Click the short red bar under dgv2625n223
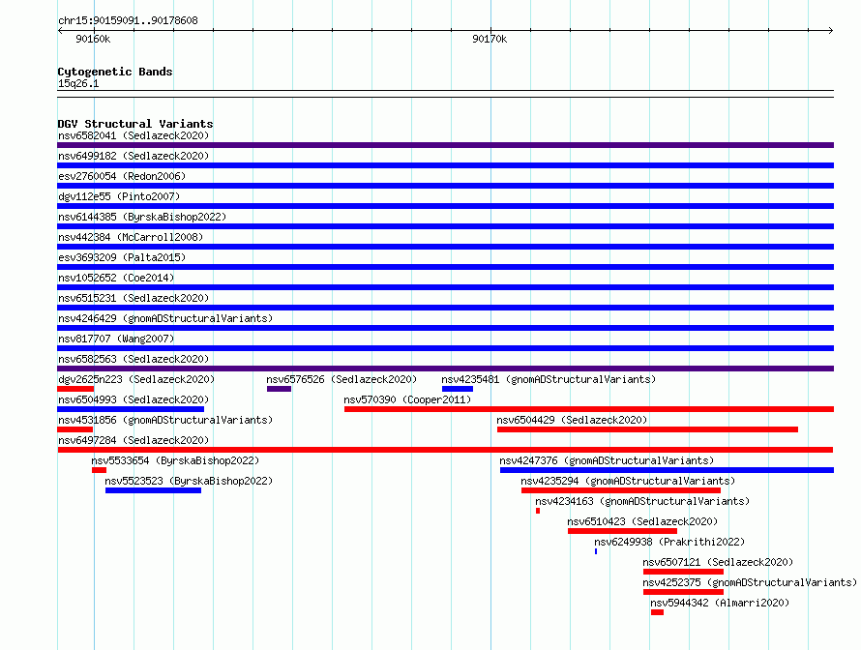 [75, 389]
